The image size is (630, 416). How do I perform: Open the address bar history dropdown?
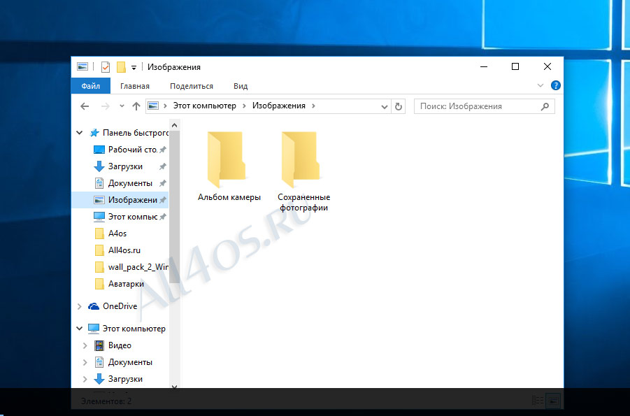(x=384, y=106)
